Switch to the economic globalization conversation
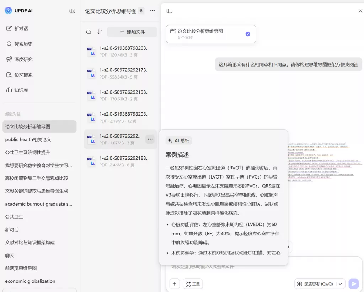This screenshot has width=364, height=292. [39, 281]
